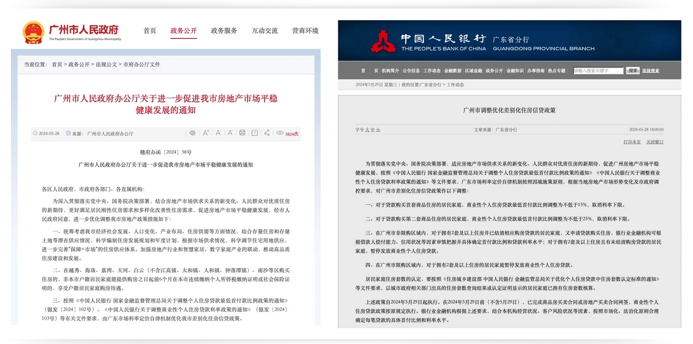The height and width of the screenshot is (344, 693).
Task: Click the People's Bank of China red logo
Action: point(383,41)
